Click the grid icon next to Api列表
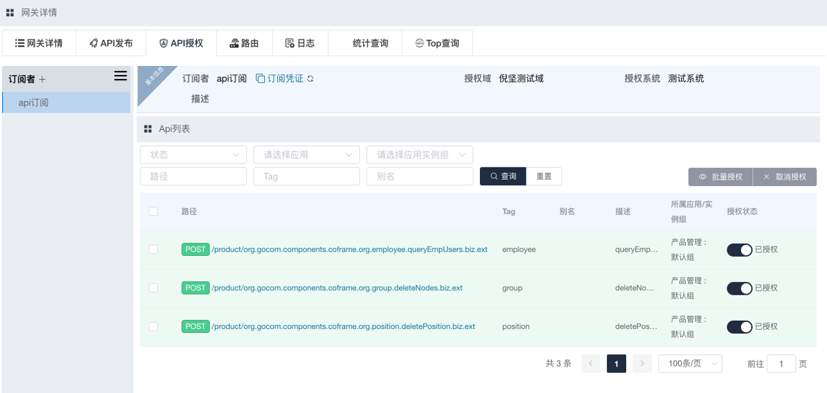The width and height of the screenshot is (827, 393). [x=148, y=129]
